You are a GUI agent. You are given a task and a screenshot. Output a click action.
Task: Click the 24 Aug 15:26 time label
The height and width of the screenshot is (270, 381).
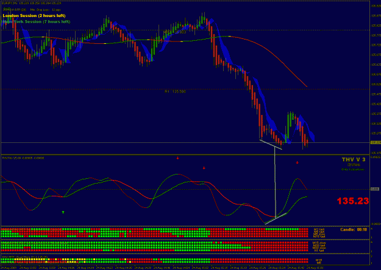258,268
